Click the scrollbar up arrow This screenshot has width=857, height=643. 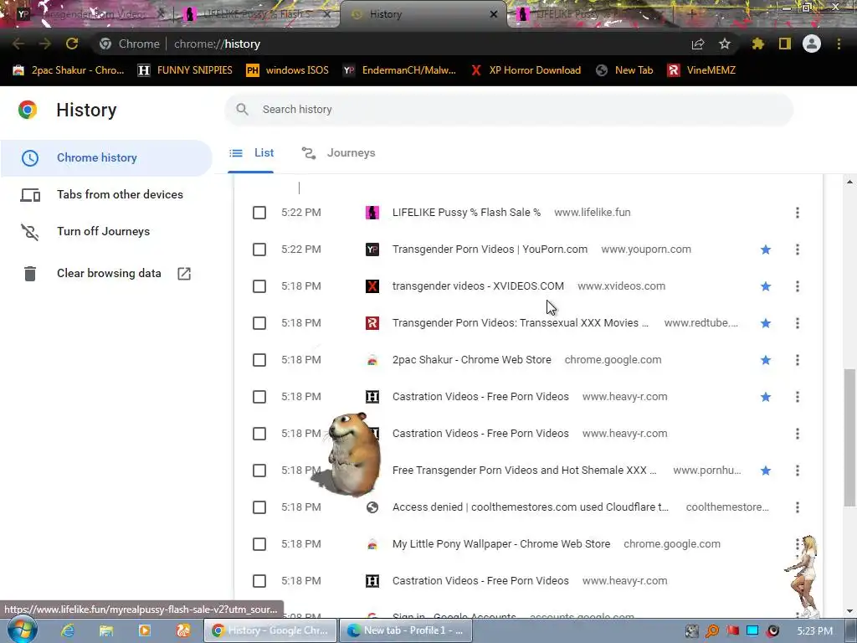click(x=849, y=182)
